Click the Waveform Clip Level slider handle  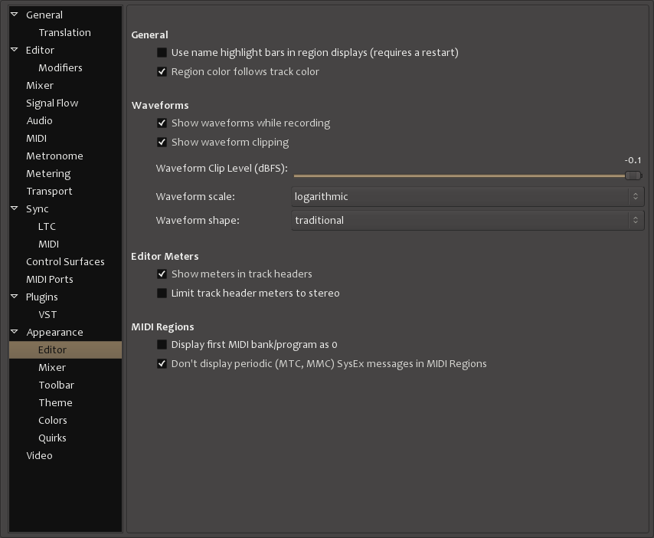[633, 176]
